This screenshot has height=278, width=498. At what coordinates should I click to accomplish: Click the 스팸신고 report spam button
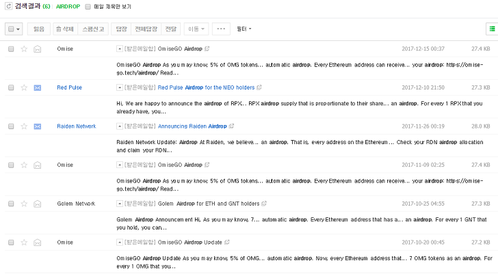pyautogui.click(x=93, y=29)
